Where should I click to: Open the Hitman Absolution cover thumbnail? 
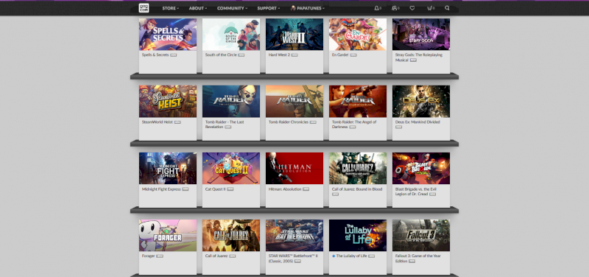click(x=294, y=168)
